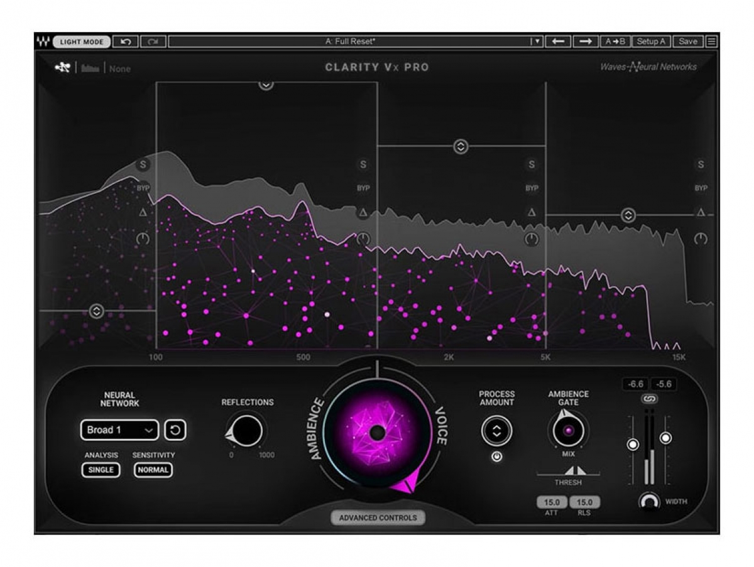Solo the highest frequency band
Screen dimensions: 754x567
click(701, 165)
